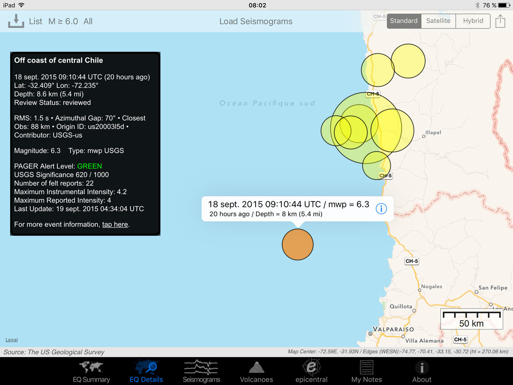Select the orange earthquake marker

pos(298,244)
